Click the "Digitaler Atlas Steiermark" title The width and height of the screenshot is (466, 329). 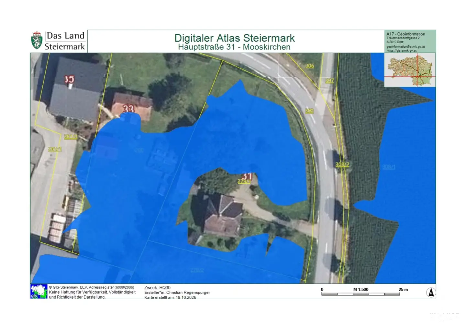pos(235,38)
